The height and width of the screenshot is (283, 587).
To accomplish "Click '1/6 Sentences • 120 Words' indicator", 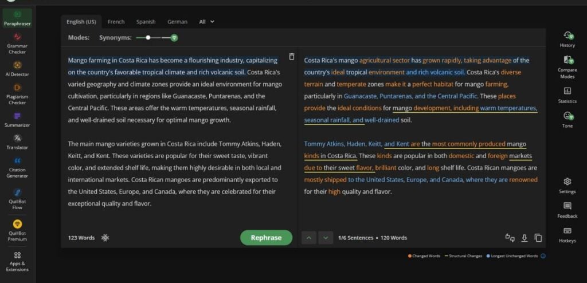I will coord(373,238).
